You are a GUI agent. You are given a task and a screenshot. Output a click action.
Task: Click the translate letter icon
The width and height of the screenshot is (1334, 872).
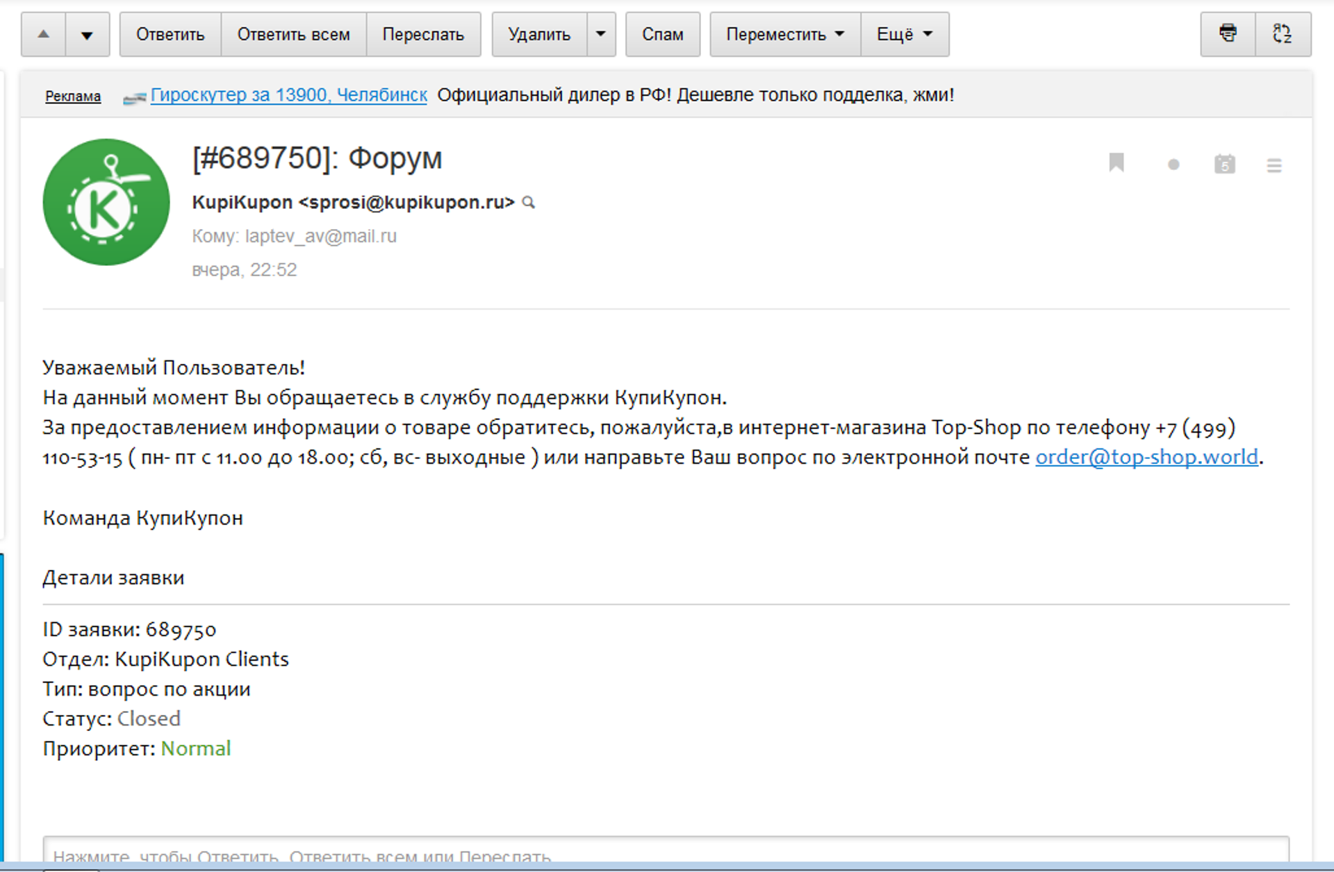click(x=1283, y=34)
